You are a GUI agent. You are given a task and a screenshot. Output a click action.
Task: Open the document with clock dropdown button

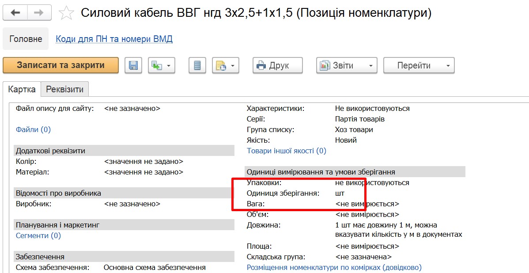[x=225, y=65]
